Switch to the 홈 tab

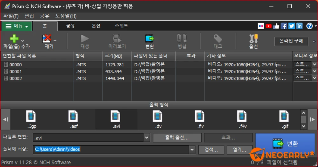pyautogui.click(x=45, y=26)
